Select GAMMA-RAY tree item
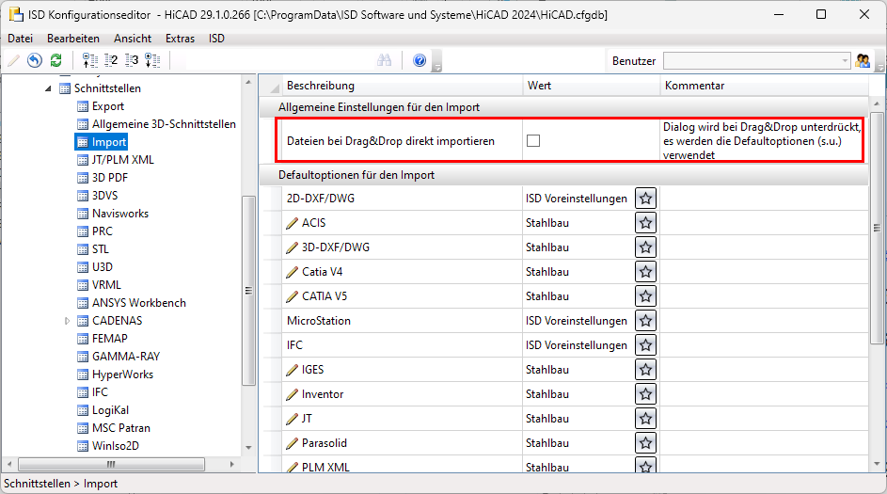The image size is (887, 494). click(x=126, y=357)
